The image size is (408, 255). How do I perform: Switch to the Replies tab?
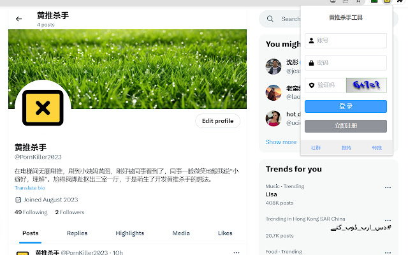pos(77,233)
